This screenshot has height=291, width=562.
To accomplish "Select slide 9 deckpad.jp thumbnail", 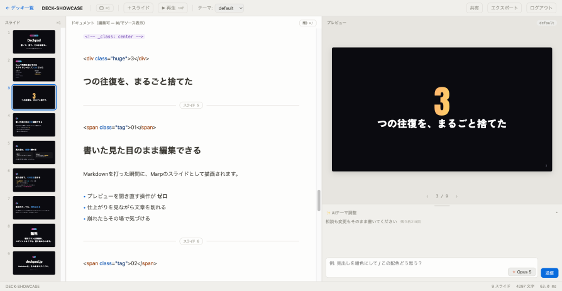I will coord(34,263).
